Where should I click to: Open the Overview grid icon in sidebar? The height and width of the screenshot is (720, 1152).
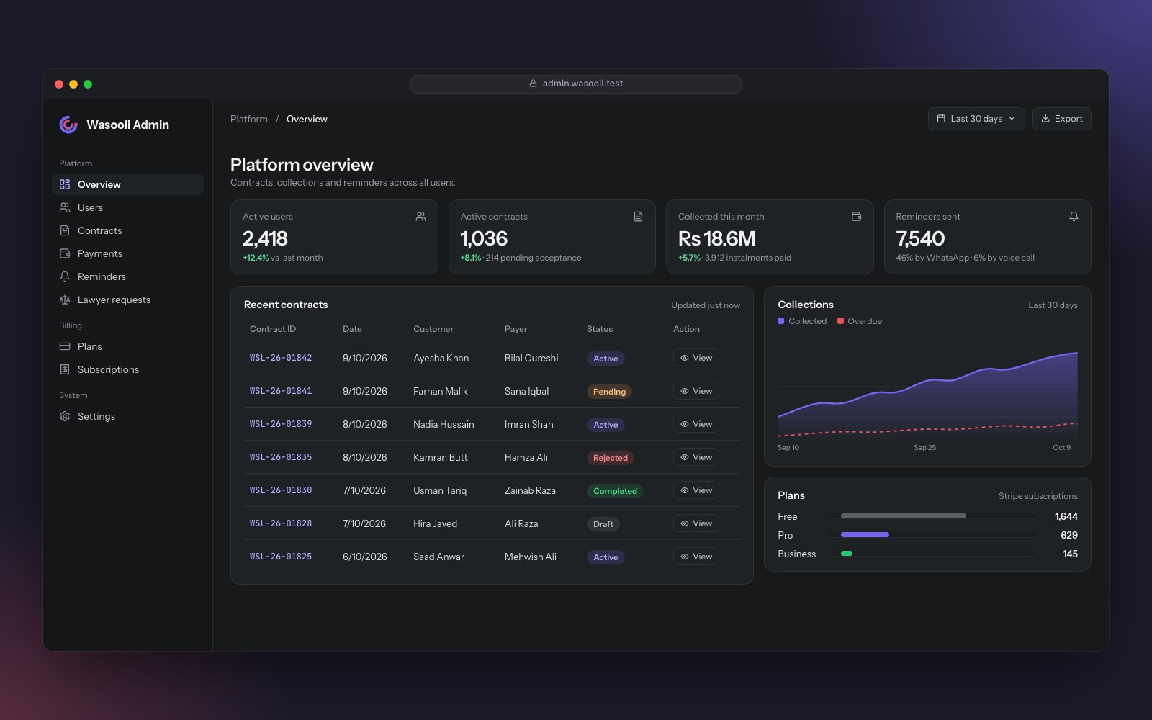[x=65, y=184]
